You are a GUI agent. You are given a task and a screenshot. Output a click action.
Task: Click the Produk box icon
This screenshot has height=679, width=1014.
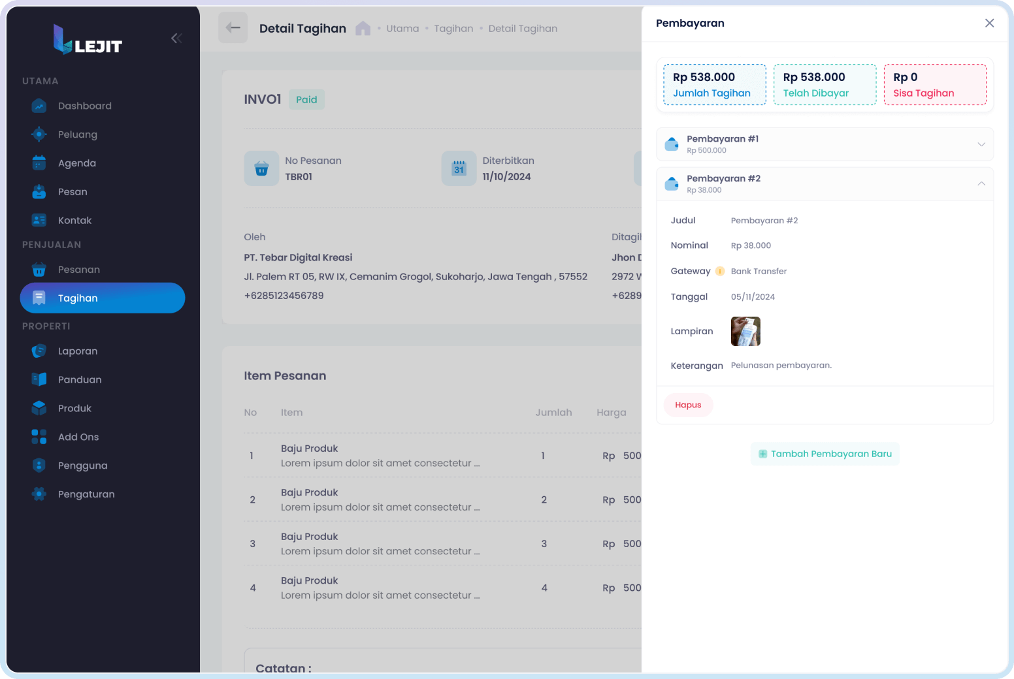pyautogui.click(x=39, y=408)
